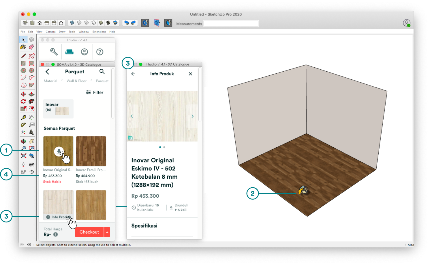Click the Total Harga info icon
Viewport: 430px width, 265px height.
[x=56, y=235]
